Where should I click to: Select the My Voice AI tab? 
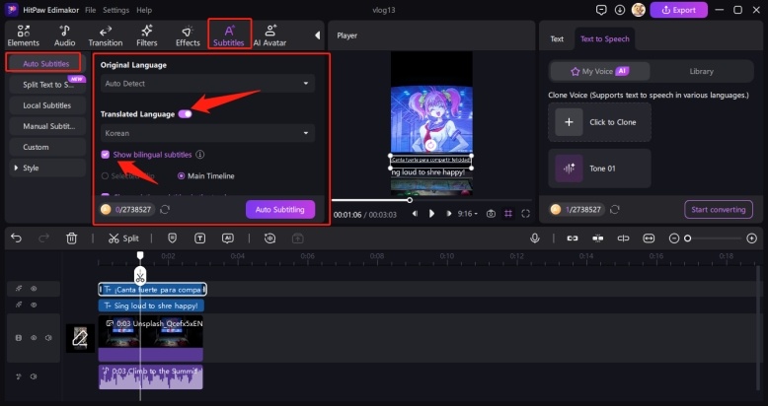(x=600, y=71)
